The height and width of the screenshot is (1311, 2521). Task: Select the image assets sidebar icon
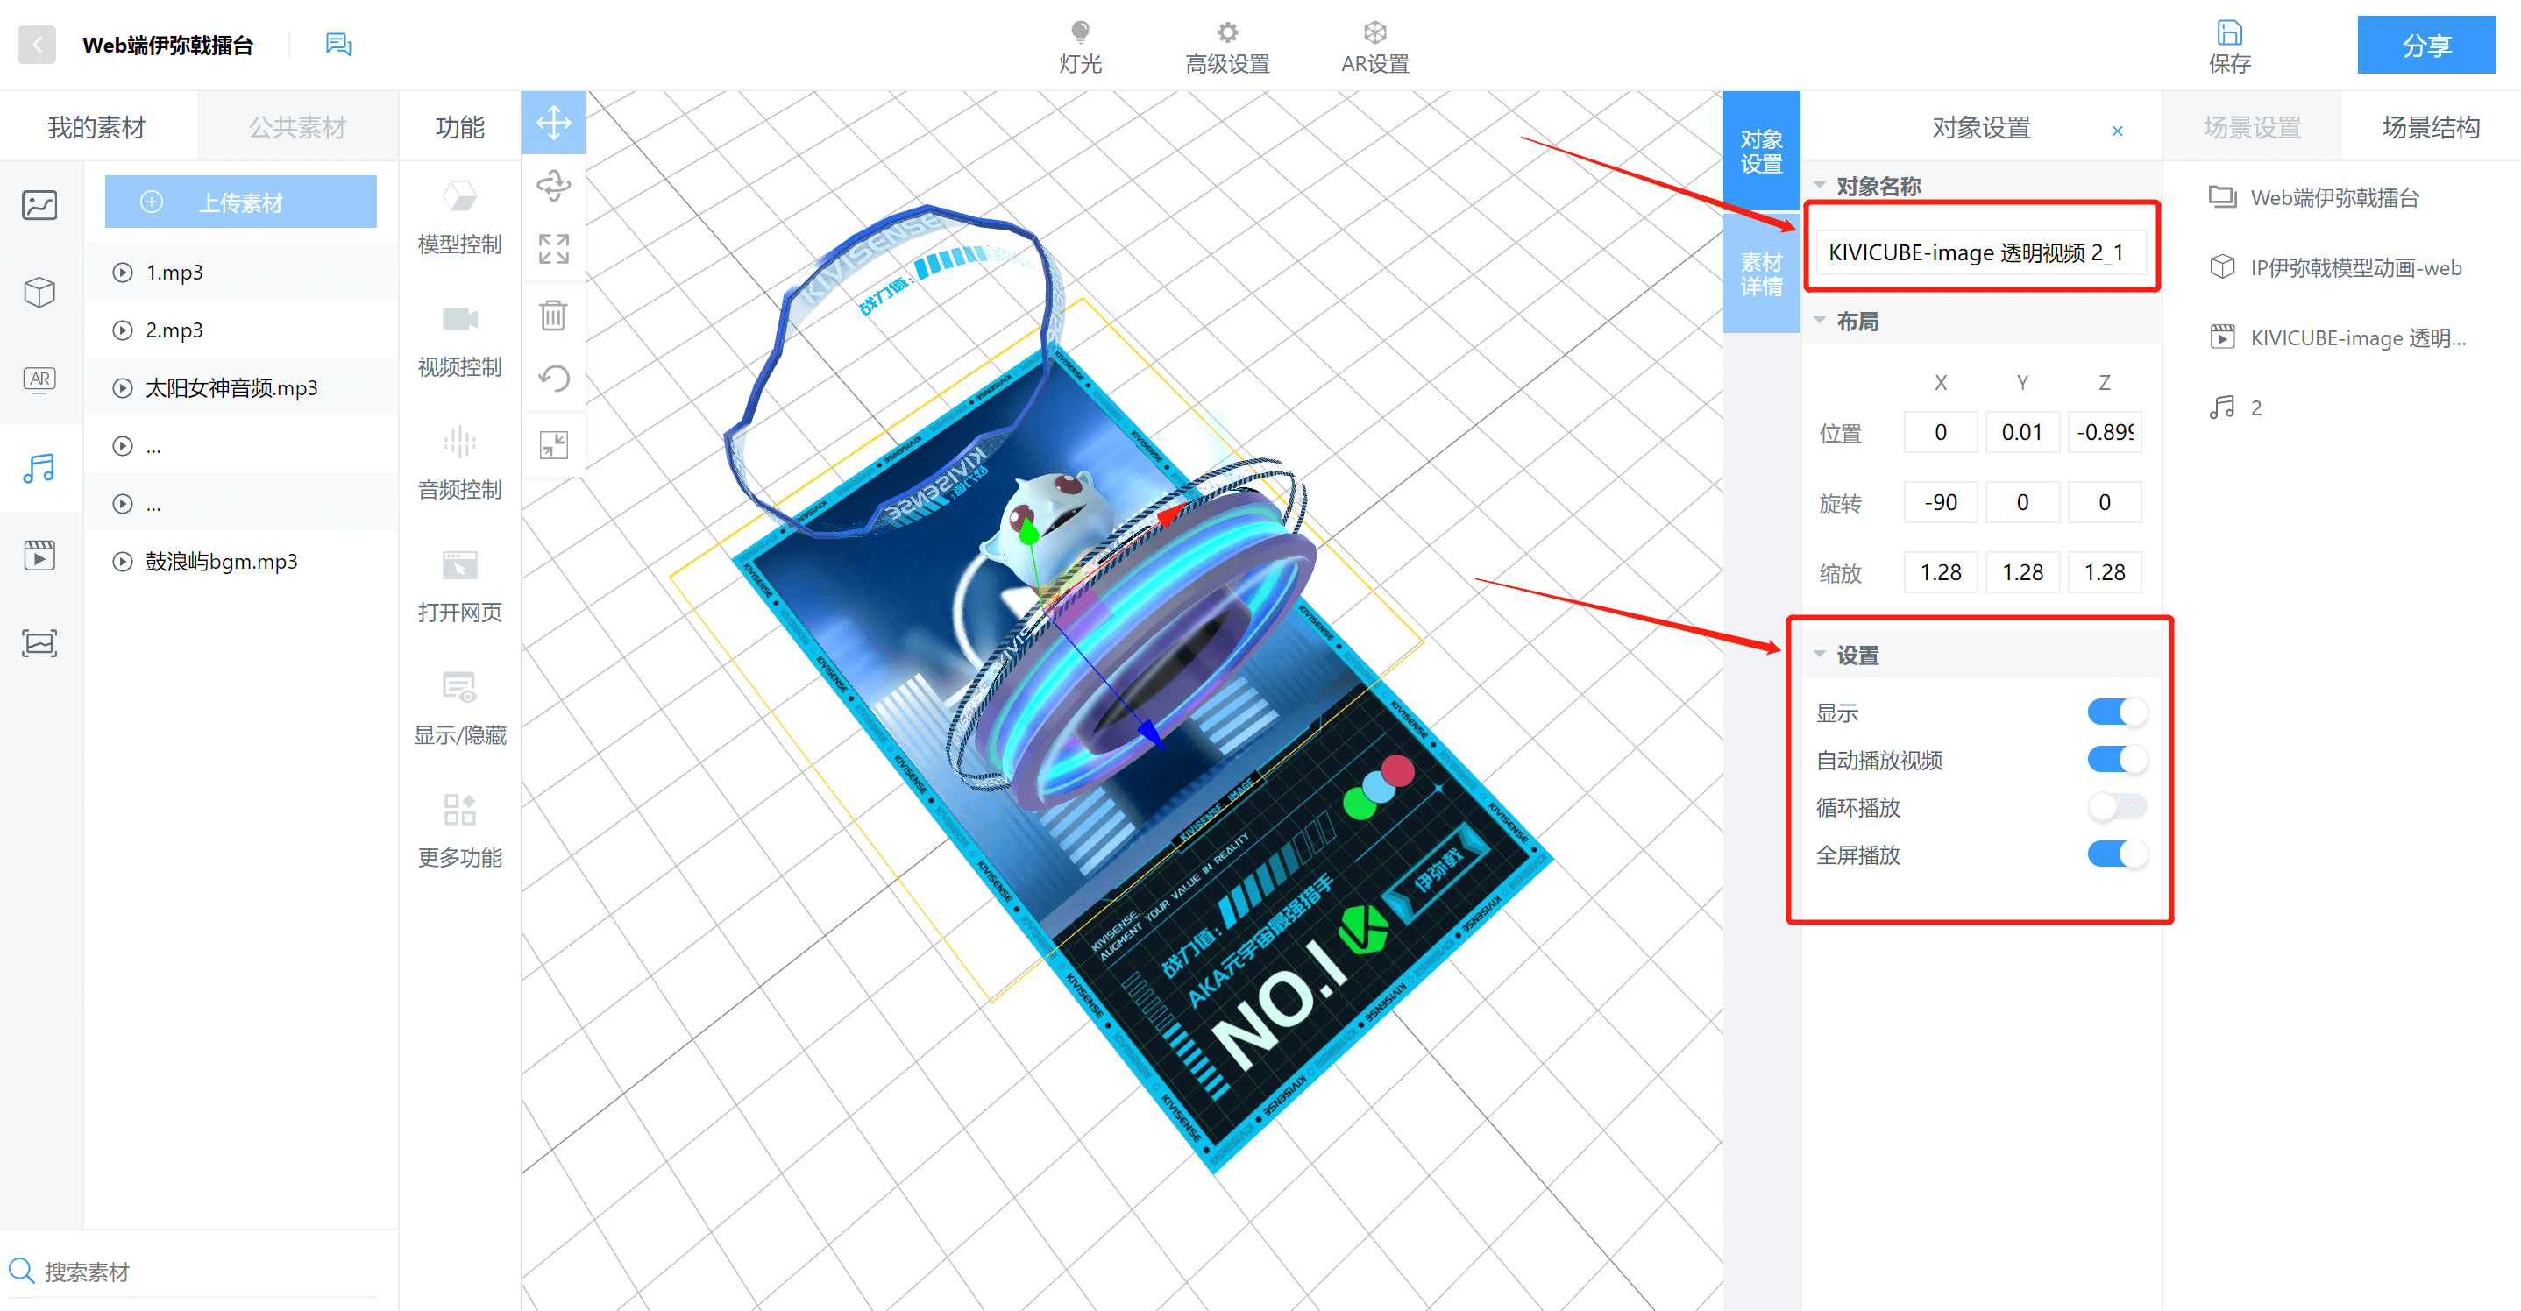39,205
